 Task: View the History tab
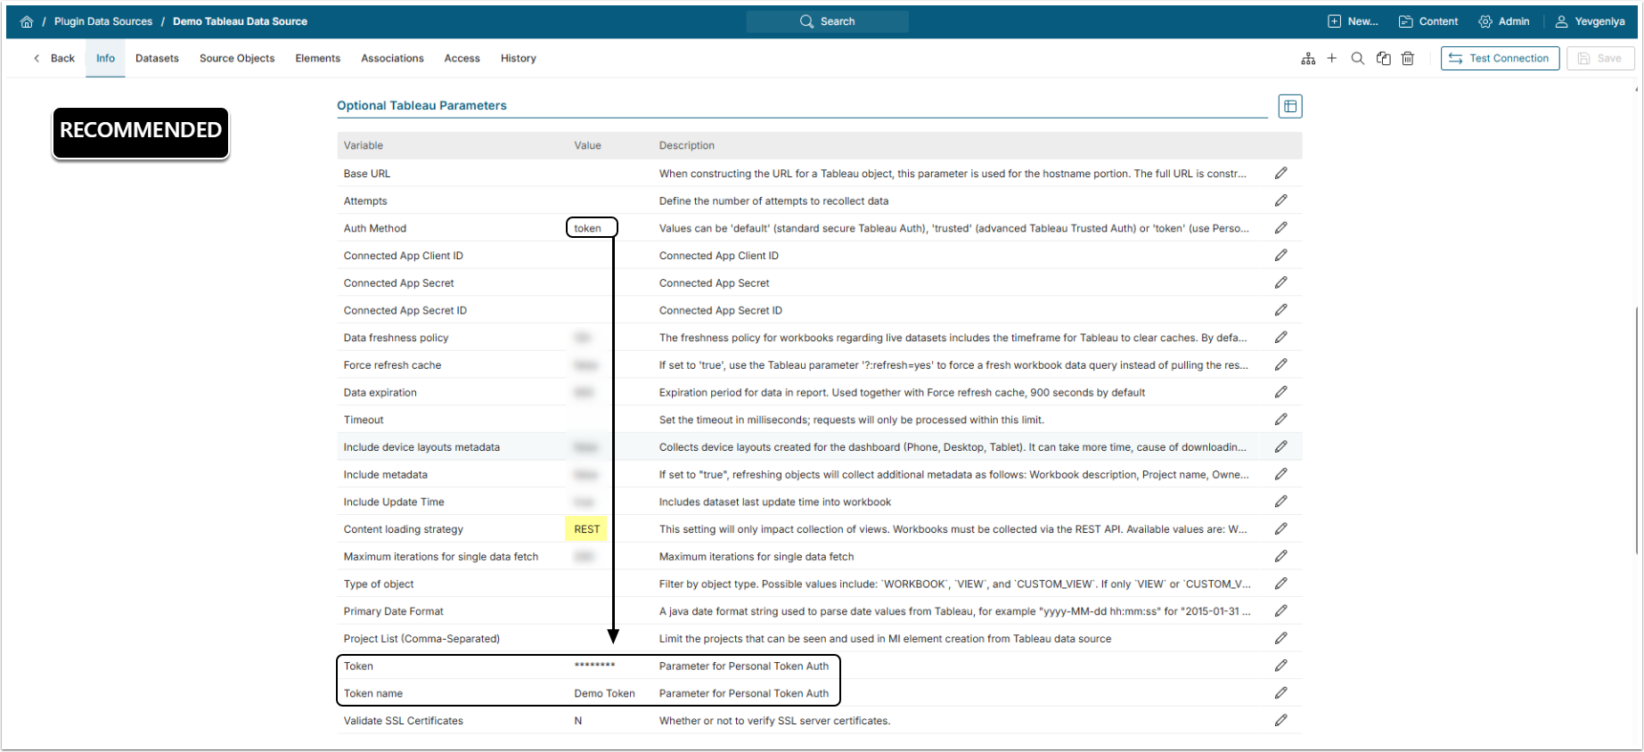(x=518, y=59)
